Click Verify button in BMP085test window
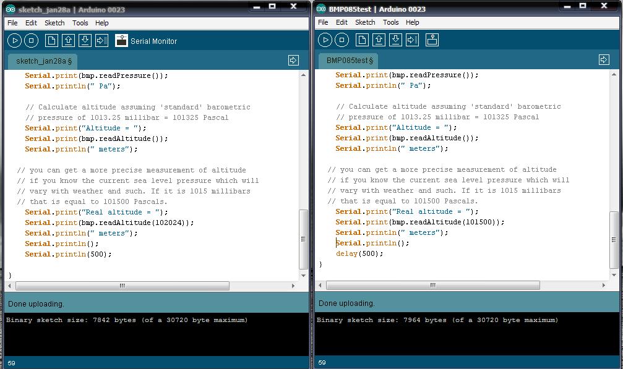This screenshot has height=369, width=623. point(325,40)
